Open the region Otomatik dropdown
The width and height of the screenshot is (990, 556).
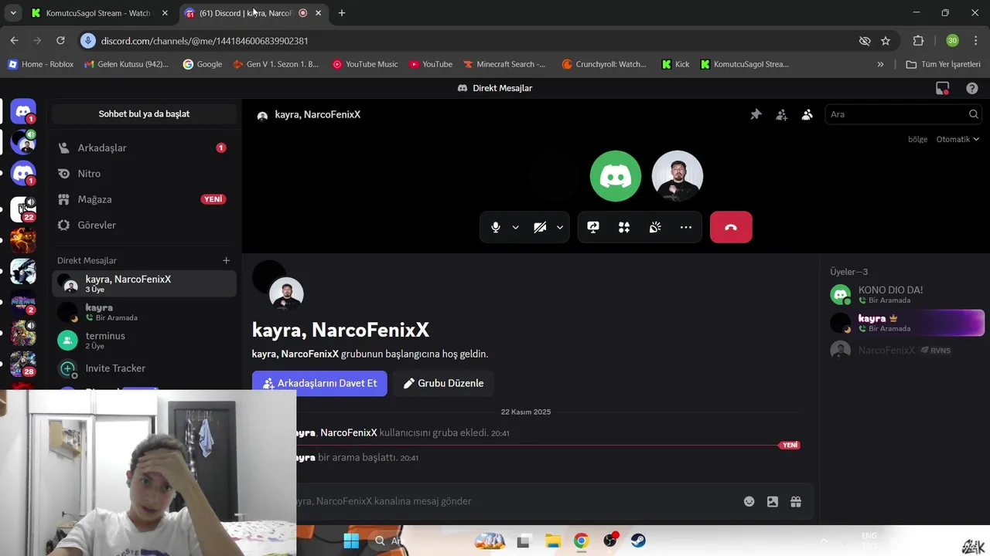click(958, 139)
